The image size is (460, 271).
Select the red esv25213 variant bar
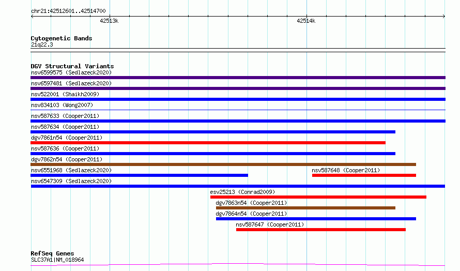click(x=318, y=197)
